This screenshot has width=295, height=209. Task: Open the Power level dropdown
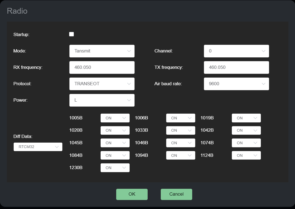pyautogui.click(x=102, y=100)
